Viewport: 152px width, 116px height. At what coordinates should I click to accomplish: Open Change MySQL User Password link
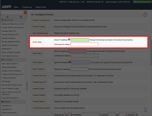(13, 28)
